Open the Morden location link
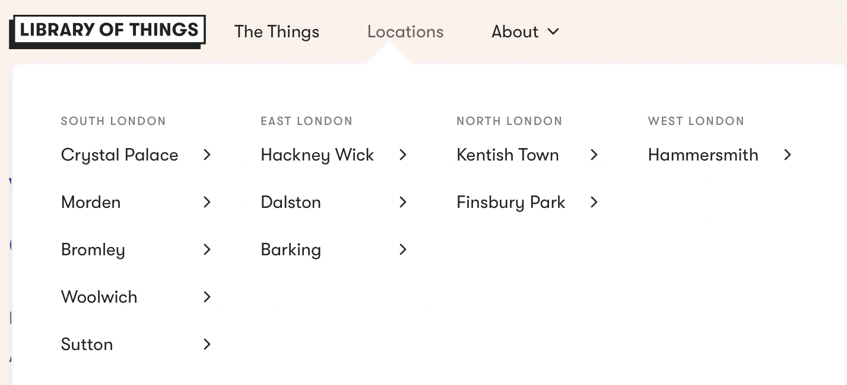 coord(91,202)
